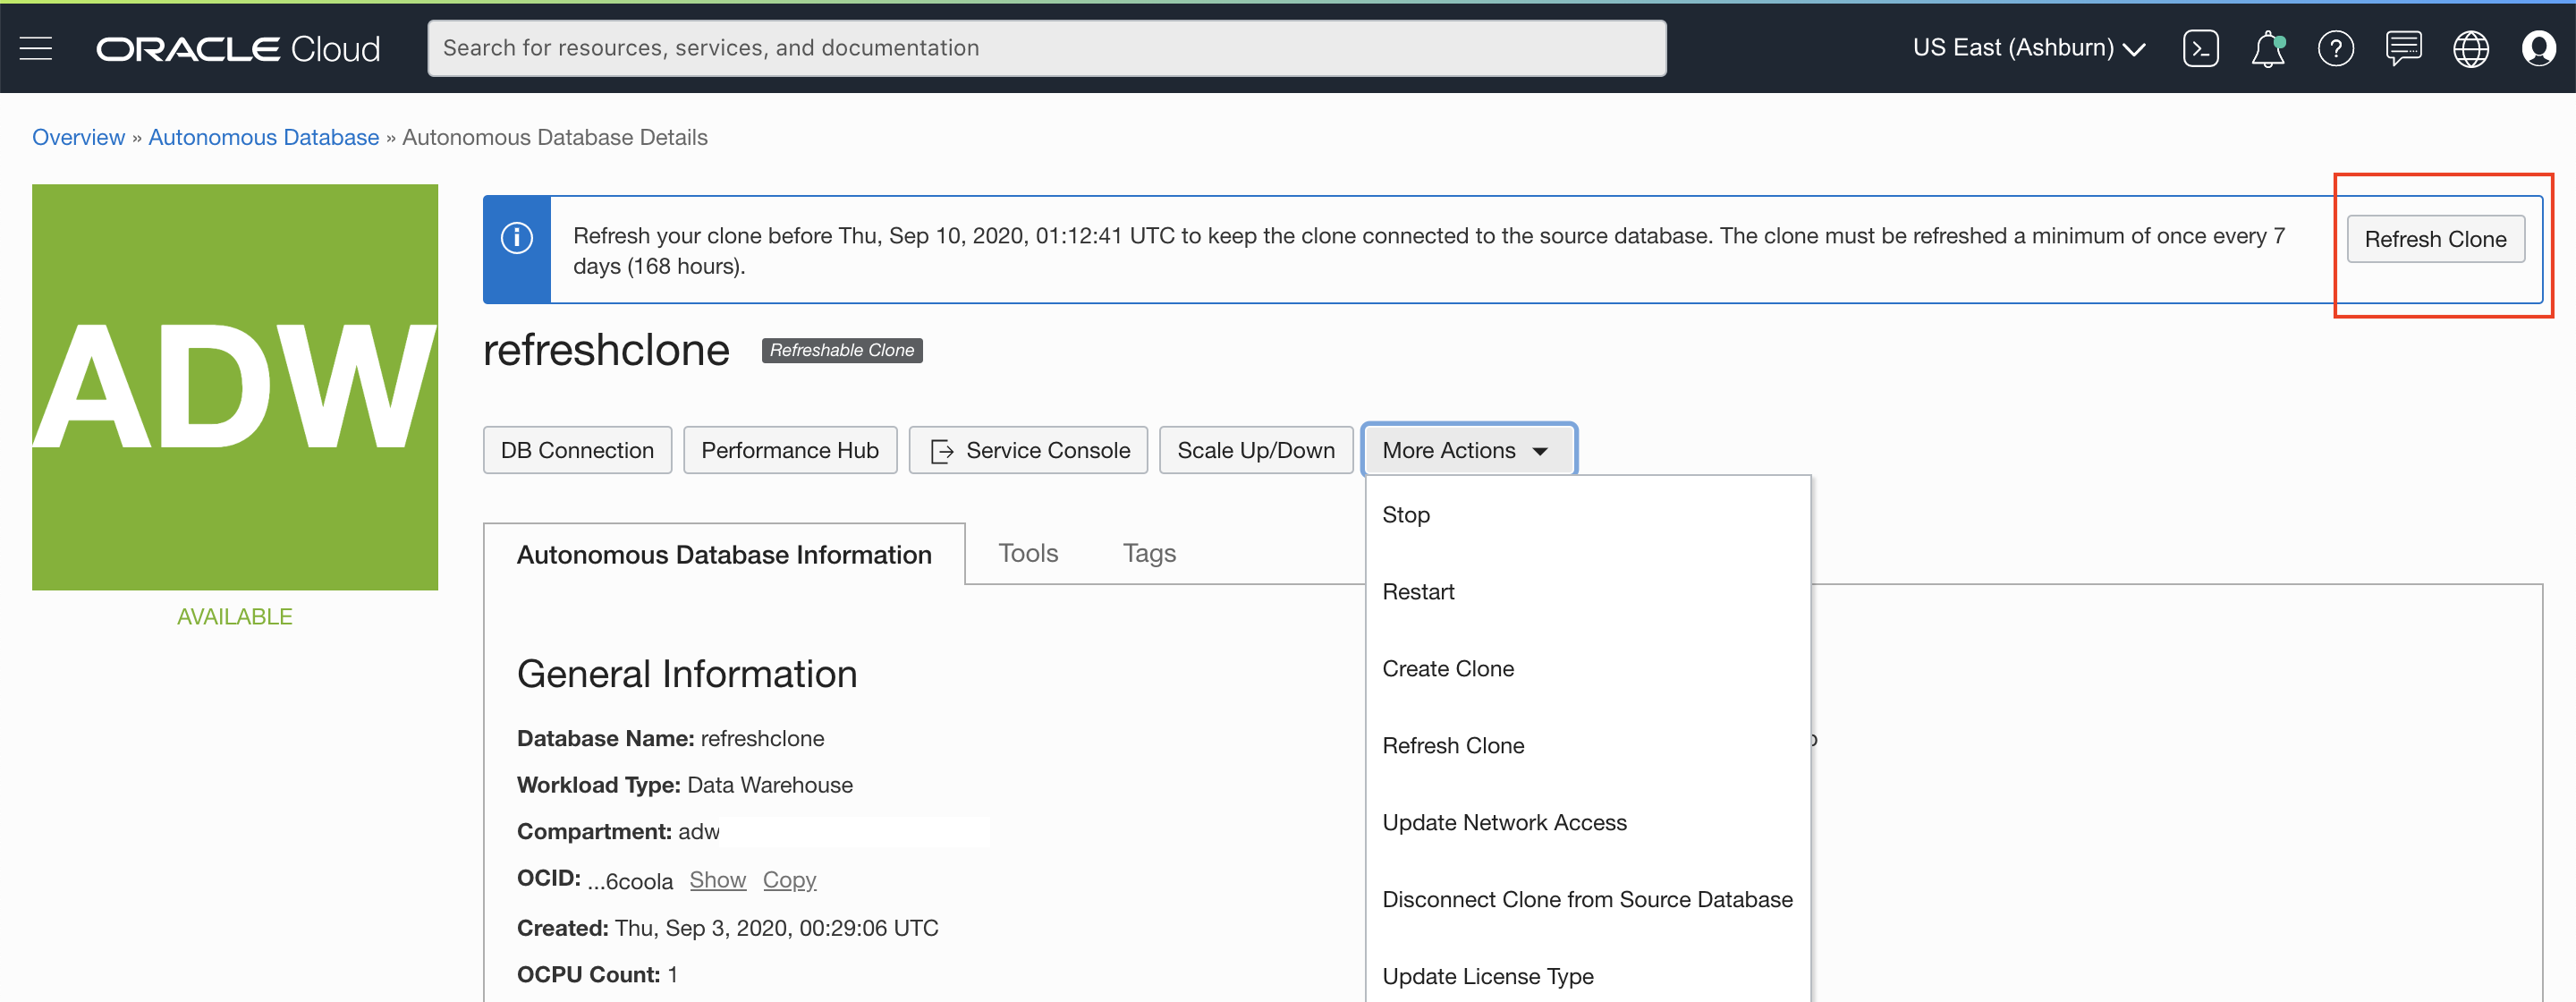Viewport: 2576px width, 1002px height.
Task: Click Show link next to OCID
Action: point(717,880)
